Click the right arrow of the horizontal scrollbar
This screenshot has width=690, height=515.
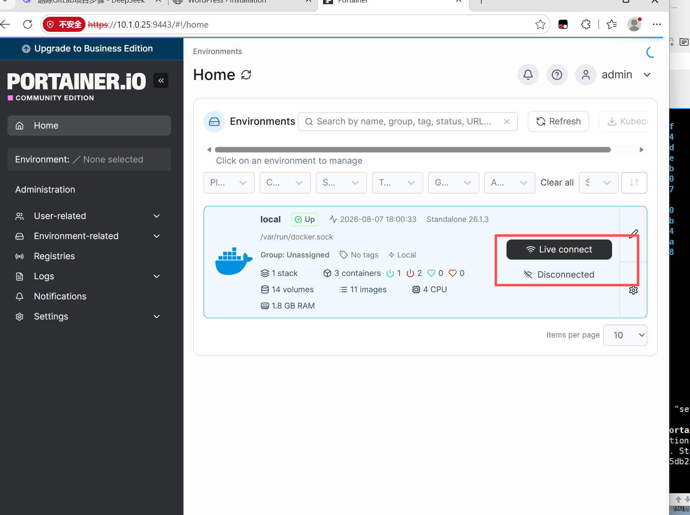[x=641, y=150]
